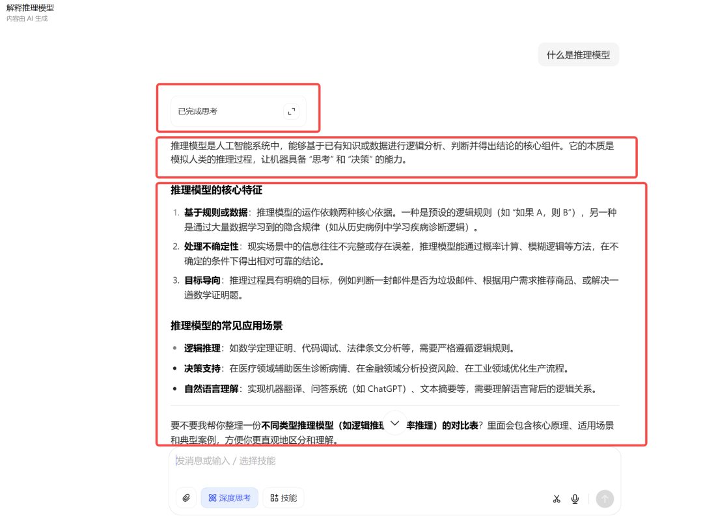Screen dimensions: 703x520
Task: Click the conversation title 解释推理模型
Action: click(30, 8)
